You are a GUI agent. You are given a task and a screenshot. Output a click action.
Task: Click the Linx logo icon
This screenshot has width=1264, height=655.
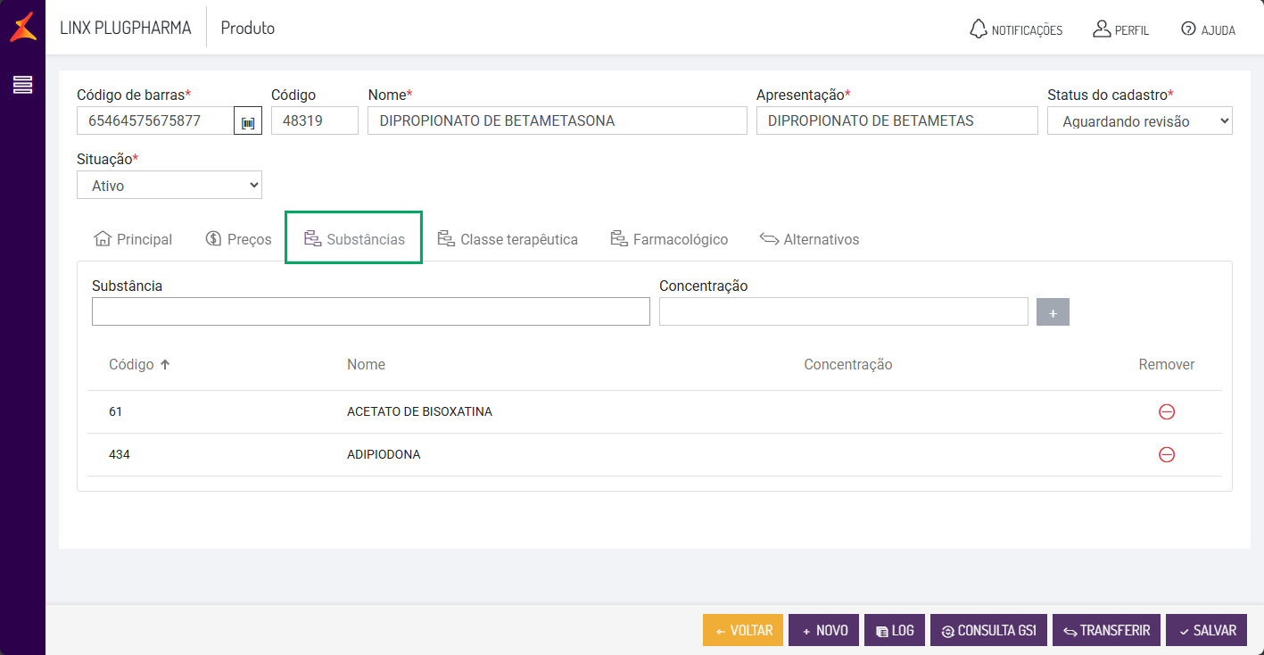[23, 27]
